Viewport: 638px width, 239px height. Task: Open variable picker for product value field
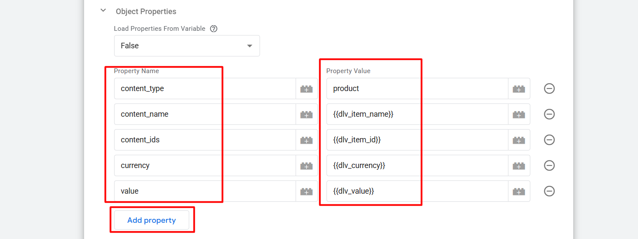[519, 89]
